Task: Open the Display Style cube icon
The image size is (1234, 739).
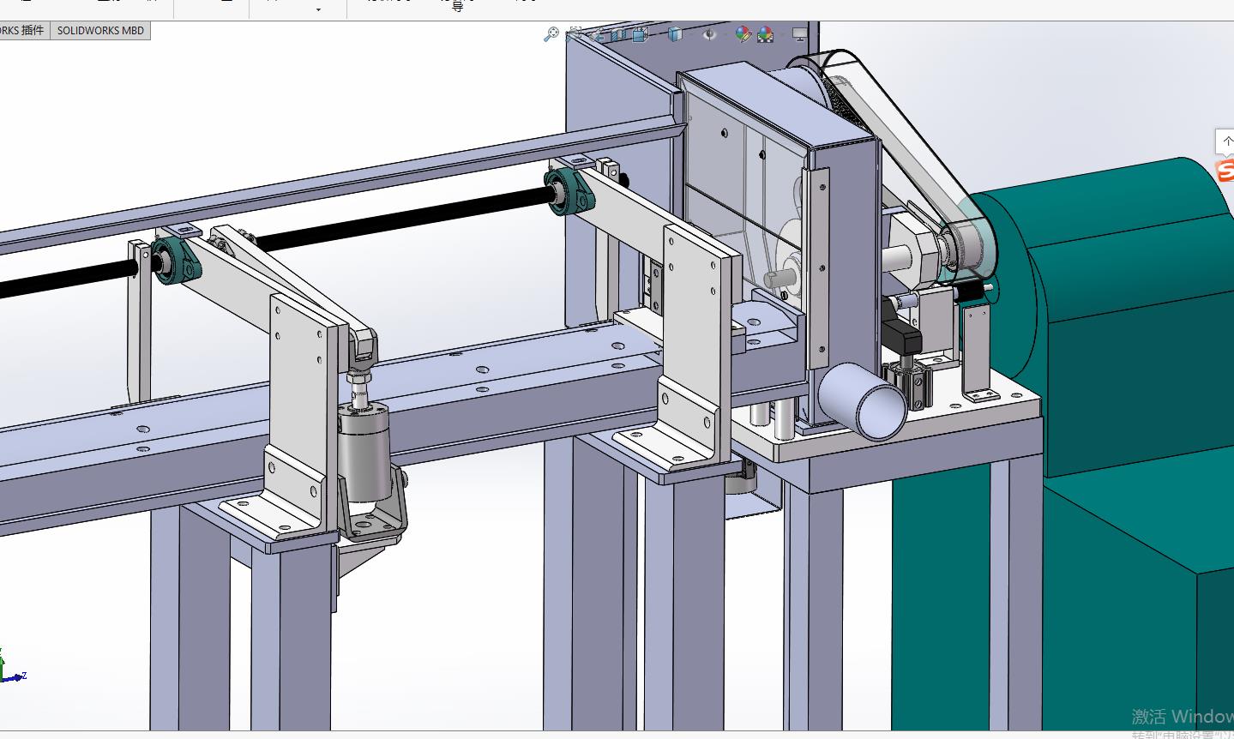Action: click(676, 33)
